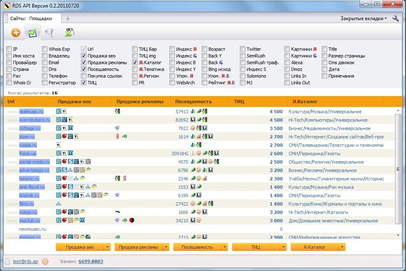Enable the IP checkbox

tap(9, 49)
